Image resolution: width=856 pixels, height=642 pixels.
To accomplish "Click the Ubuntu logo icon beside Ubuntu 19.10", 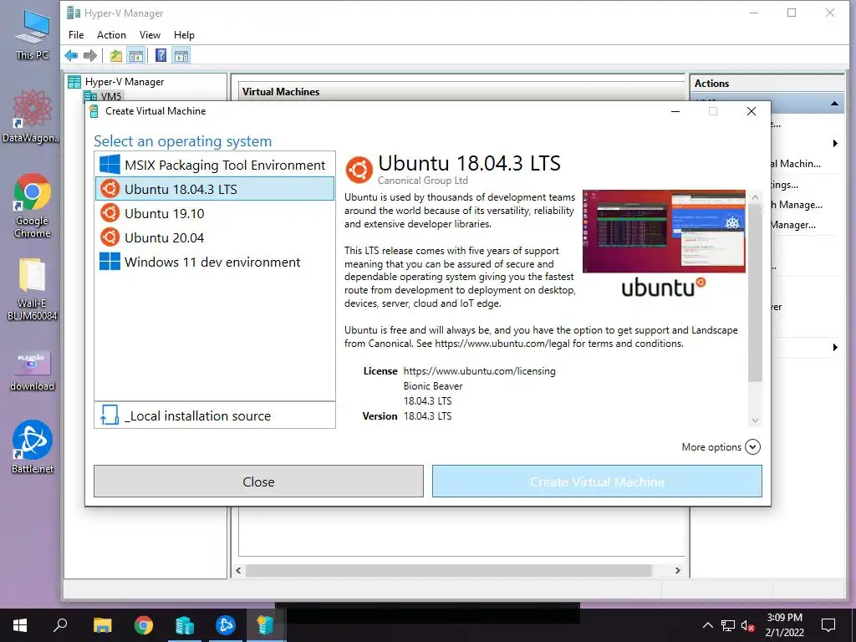I will click(110, 213).
